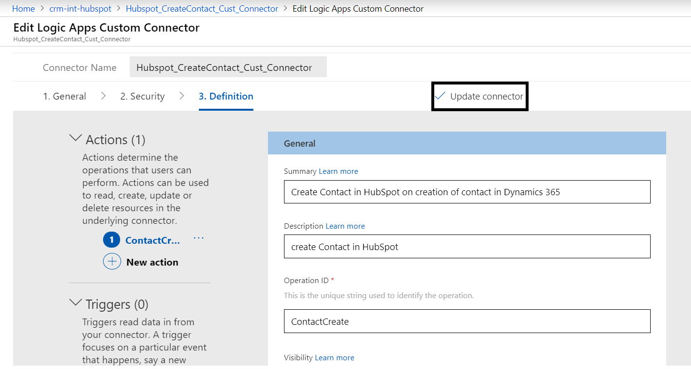The width and height of the screenshot is (691, 369).
Task: Open the General step tab
Action: coord(65,96)
